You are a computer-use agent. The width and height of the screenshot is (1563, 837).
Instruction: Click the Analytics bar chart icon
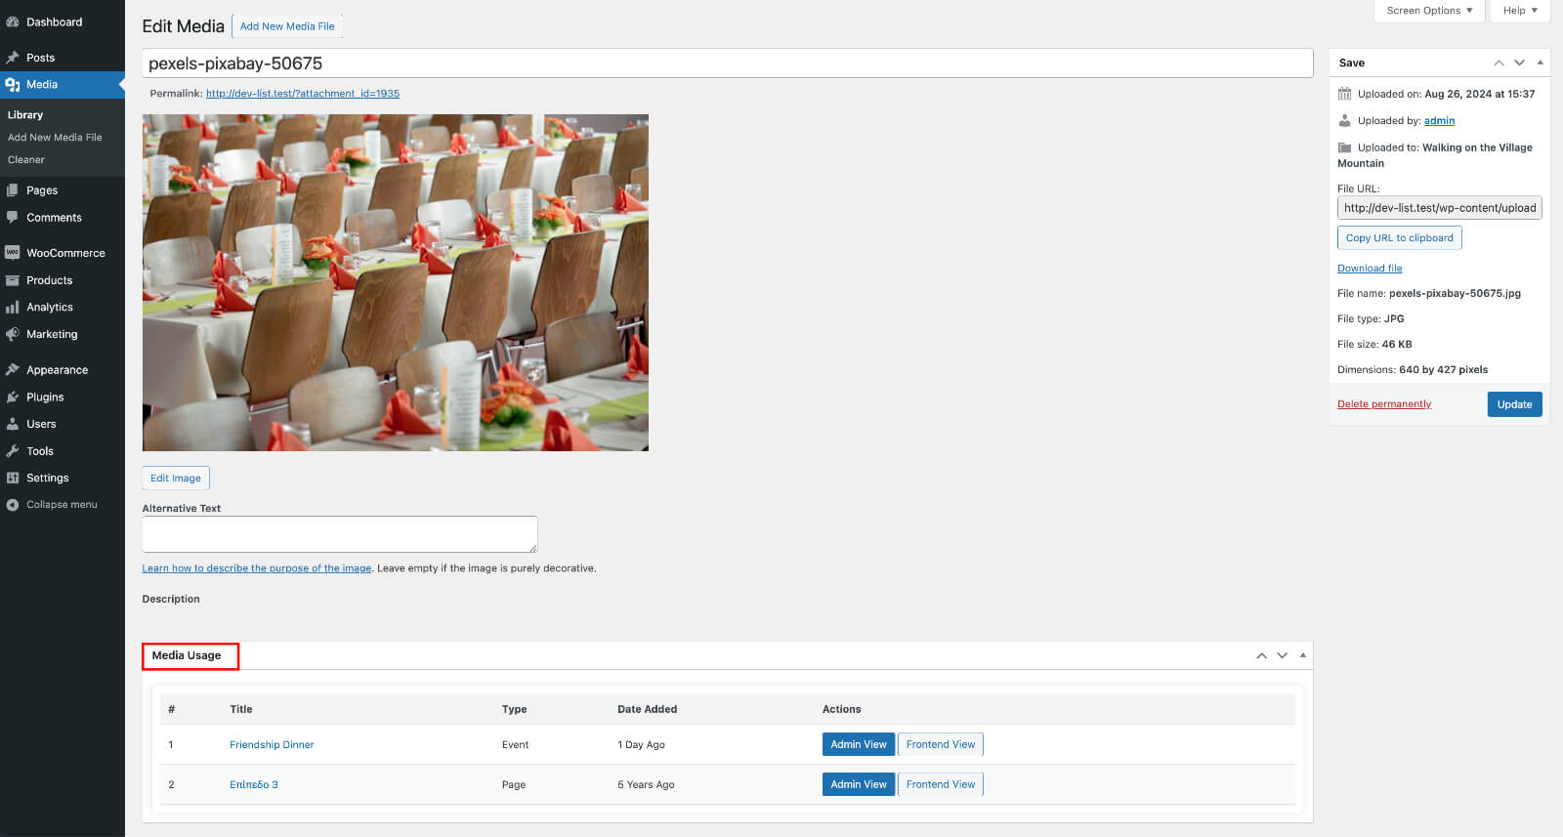pos(13,307)
